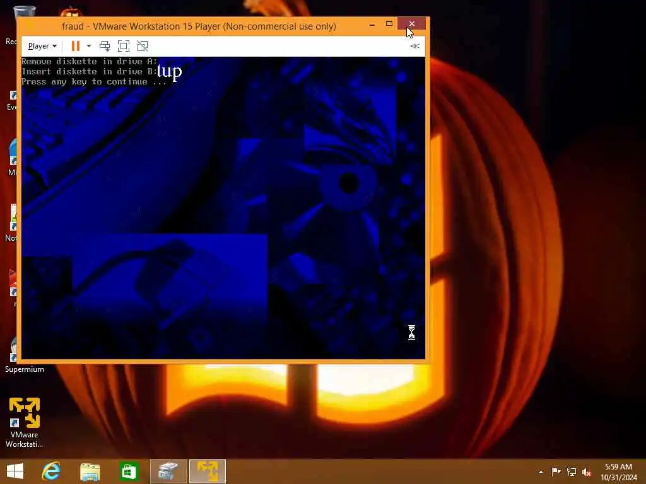Expand the power options arrow beside pause

pyautogui.click(x=88, y=46)
